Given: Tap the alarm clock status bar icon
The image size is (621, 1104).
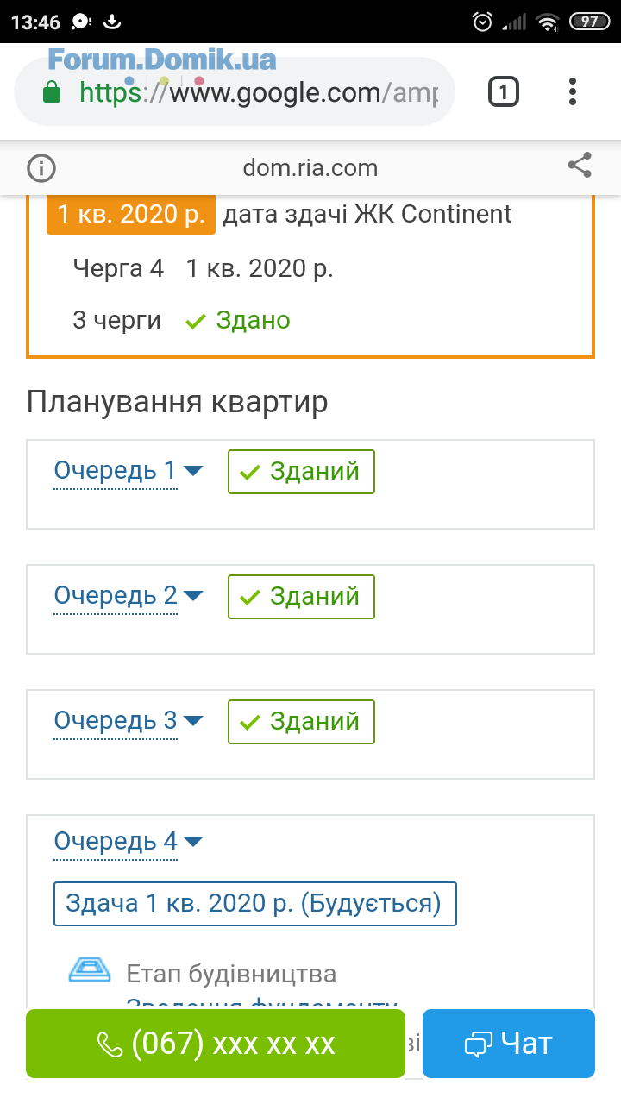Looking at the screenshot, I should [484, 22].
